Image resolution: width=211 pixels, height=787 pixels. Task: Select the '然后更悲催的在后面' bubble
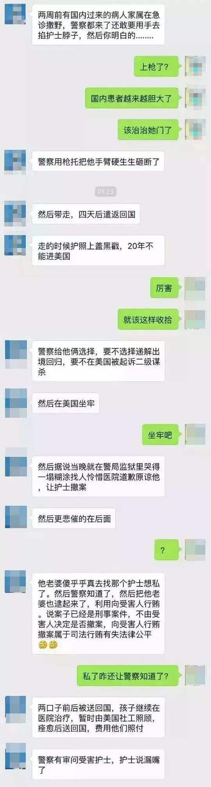[x=73, y=518]
